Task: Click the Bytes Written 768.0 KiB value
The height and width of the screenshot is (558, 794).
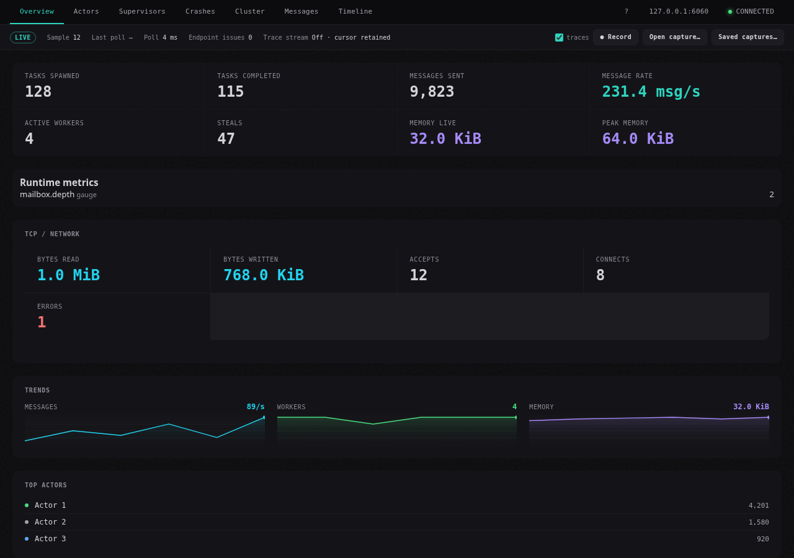Action: 264,275
